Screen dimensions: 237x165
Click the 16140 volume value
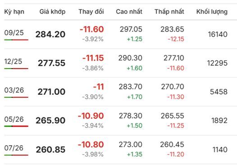(218, 34)
